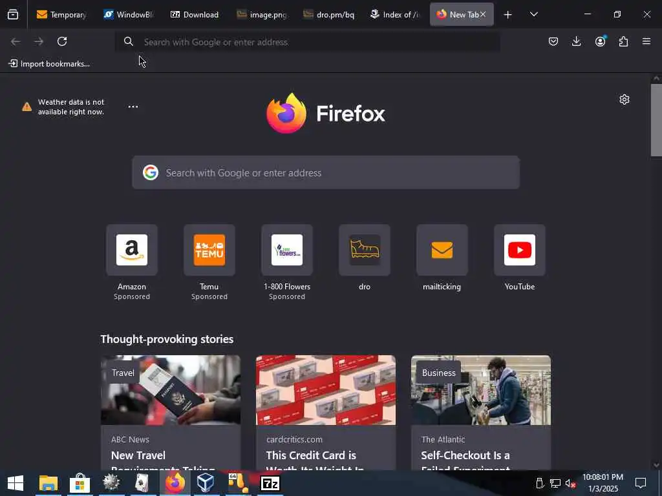Click the network tray icon
This screenshot has width=662, height=496.
tap(555, 483)
